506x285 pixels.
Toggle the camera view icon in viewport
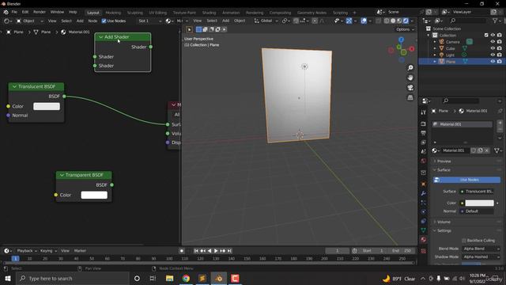[x=410, y=88]
